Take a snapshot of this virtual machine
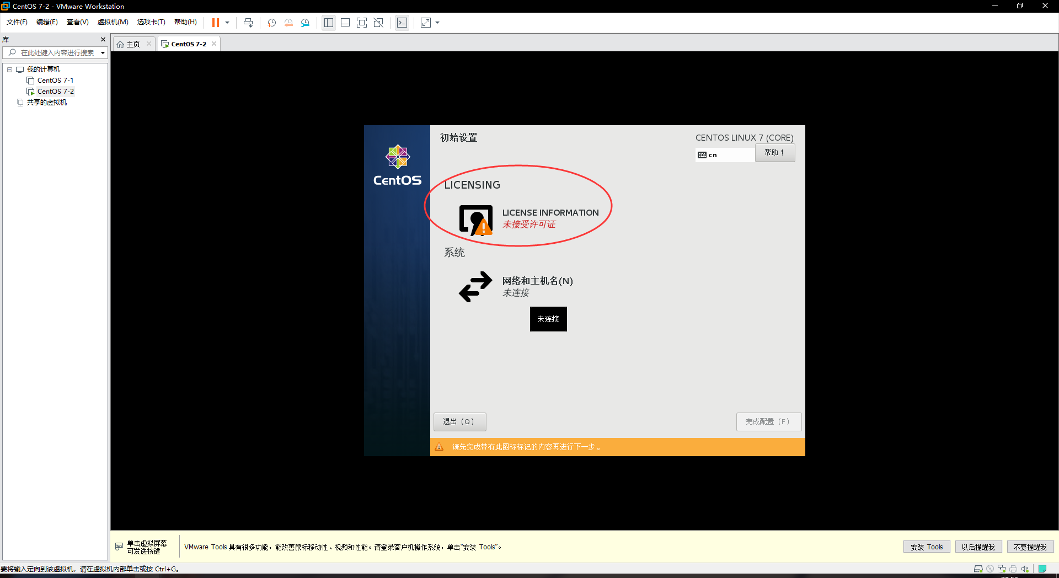The width and height of the screenshot is (1059, 578). [x=272, y=23]
